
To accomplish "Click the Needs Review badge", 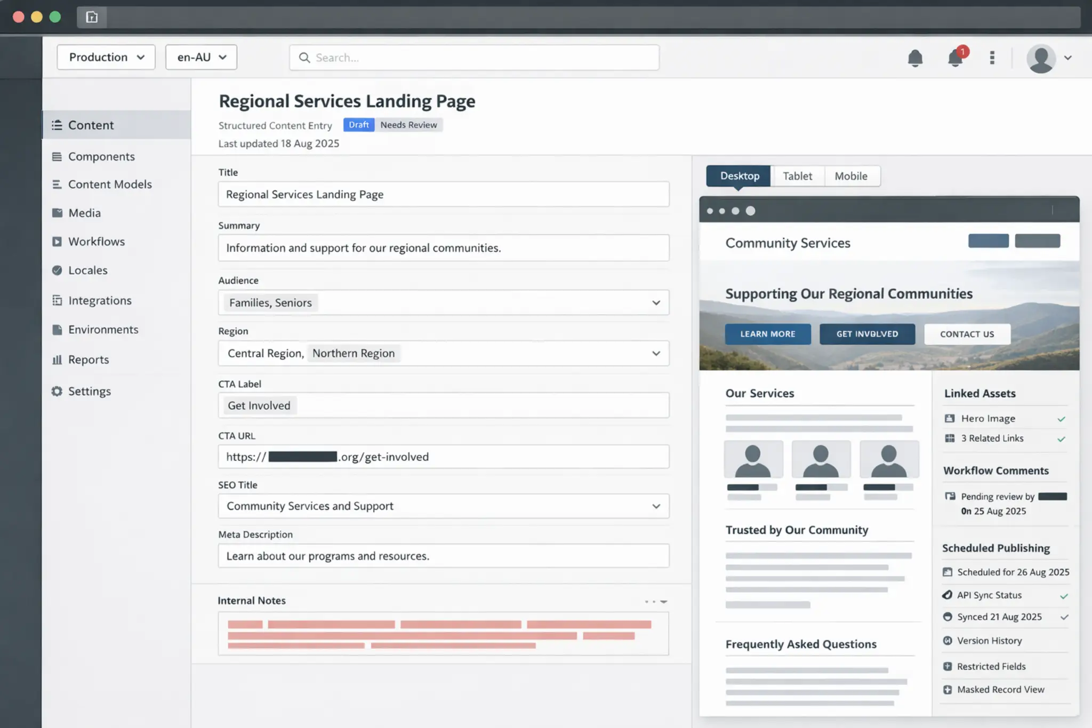I will 408,125.
